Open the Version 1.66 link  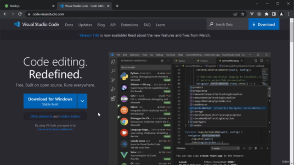tap(89, 35)
